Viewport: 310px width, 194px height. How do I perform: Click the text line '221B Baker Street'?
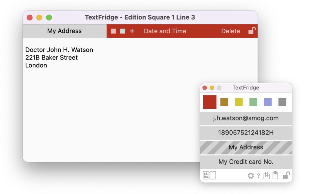(52, 57)
